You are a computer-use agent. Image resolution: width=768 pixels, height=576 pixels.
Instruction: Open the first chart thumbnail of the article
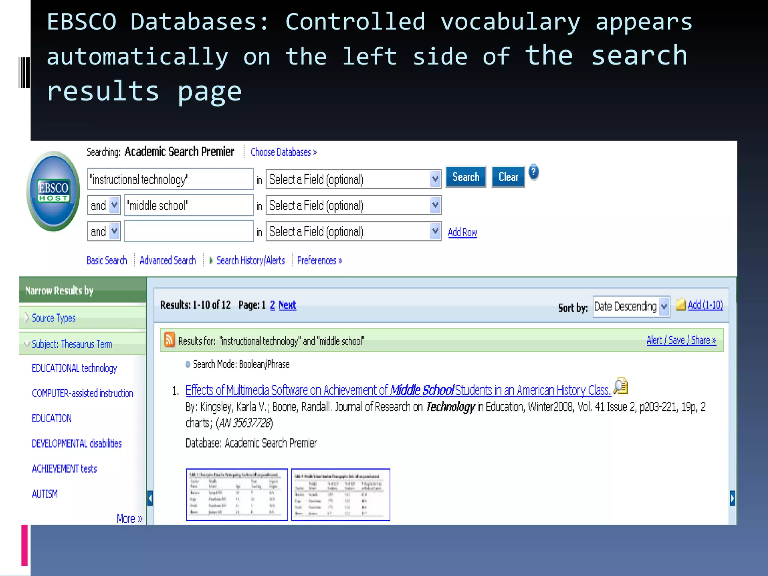coord(237,495)
